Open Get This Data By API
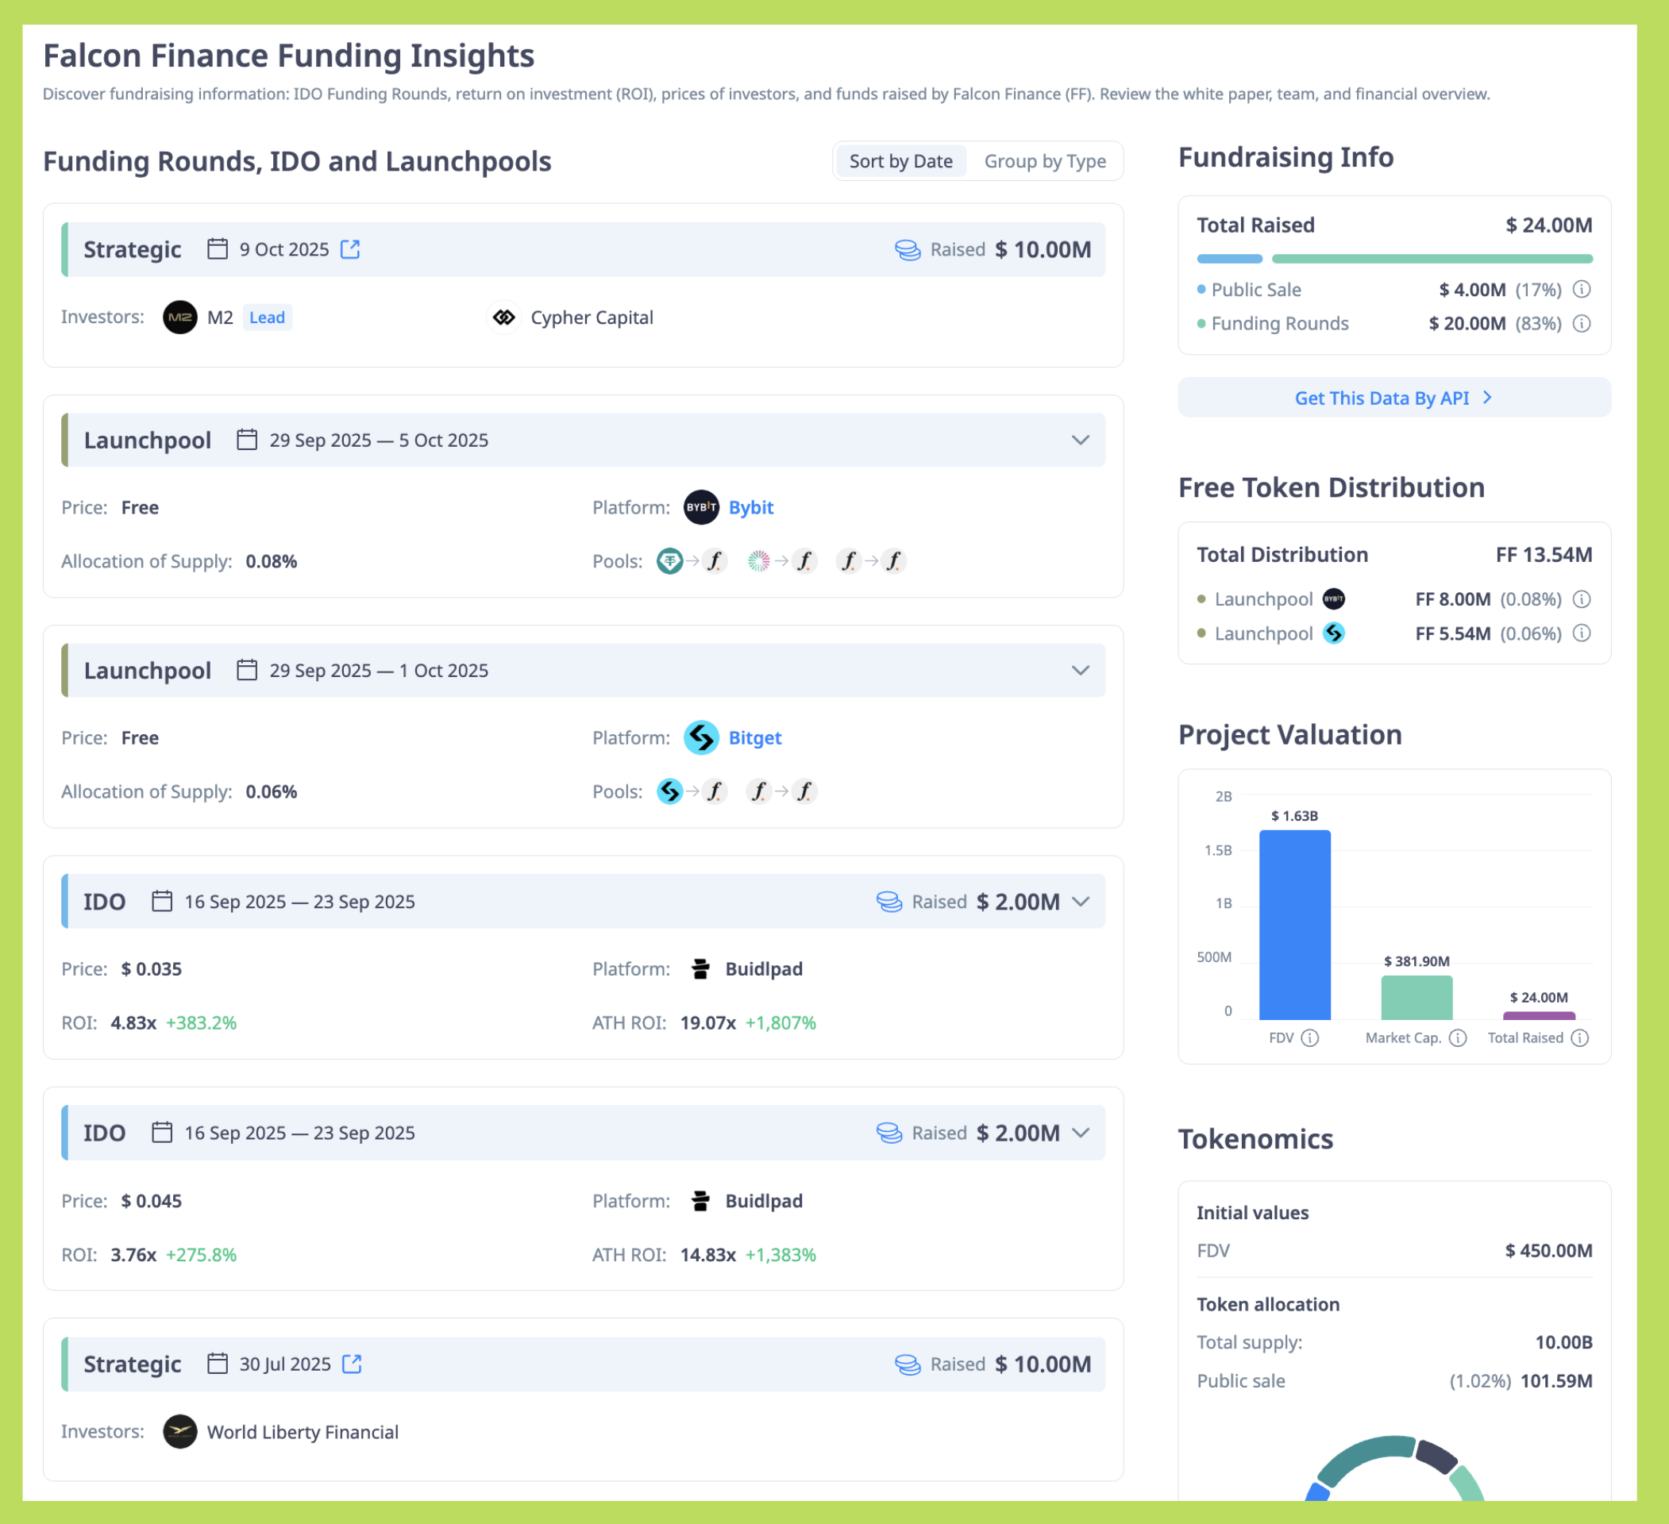The height and width of the screenshot is (1524, 1669). (x=1393, y=398)
